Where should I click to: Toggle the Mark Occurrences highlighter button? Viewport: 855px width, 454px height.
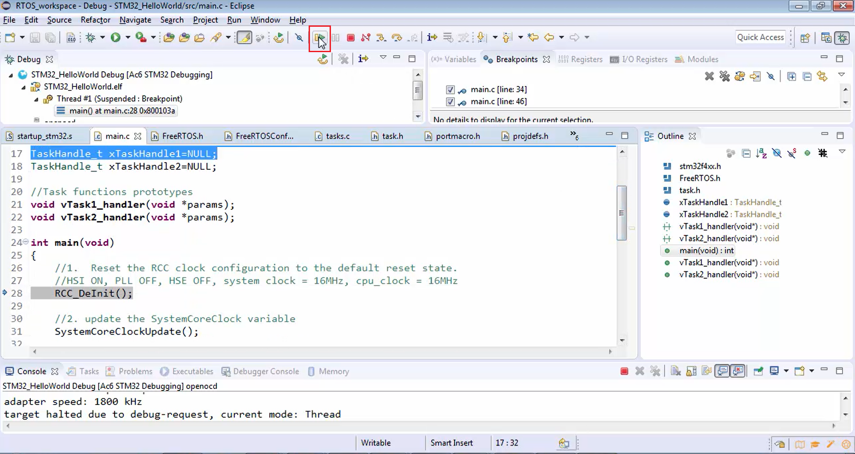[244, 37]
